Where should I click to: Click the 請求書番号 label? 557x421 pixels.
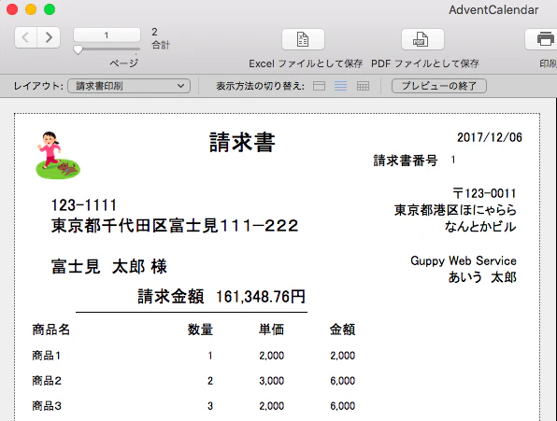coord(406,161)
